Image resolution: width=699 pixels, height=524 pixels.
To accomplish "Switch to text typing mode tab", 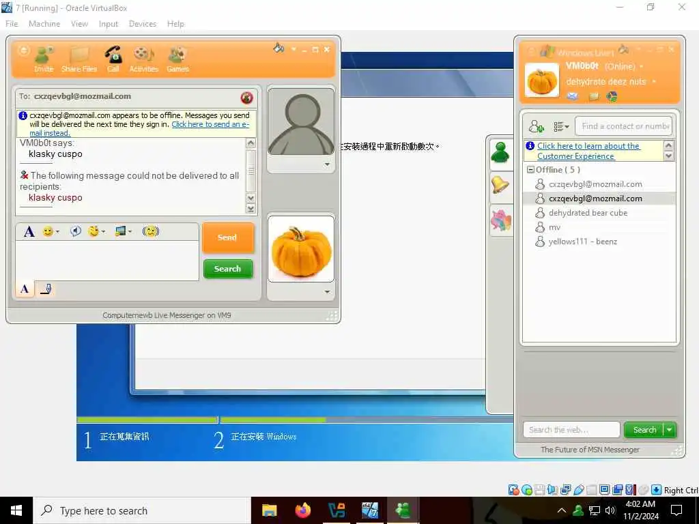I will pos(25,289).
